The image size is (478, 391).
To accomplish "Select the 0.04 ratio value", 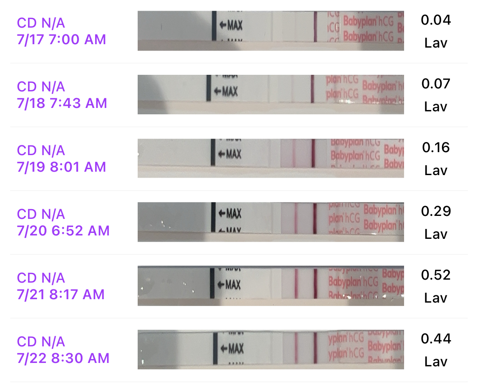I will (x=436, y=20).
